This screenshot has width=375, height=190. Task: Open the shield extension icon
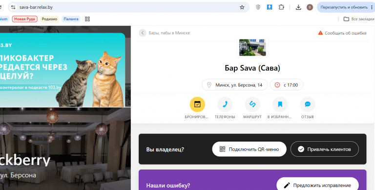pos(258,7)
